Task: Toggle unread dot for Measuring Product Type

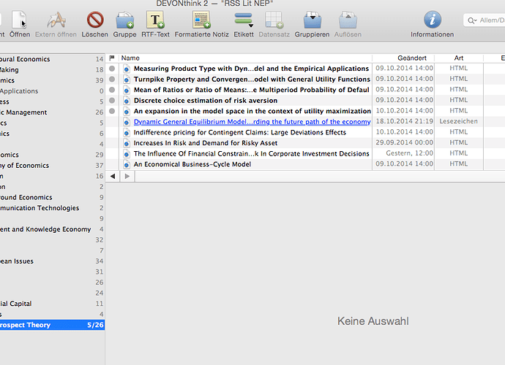Action: pyautogui.click(x=112, y=69)
